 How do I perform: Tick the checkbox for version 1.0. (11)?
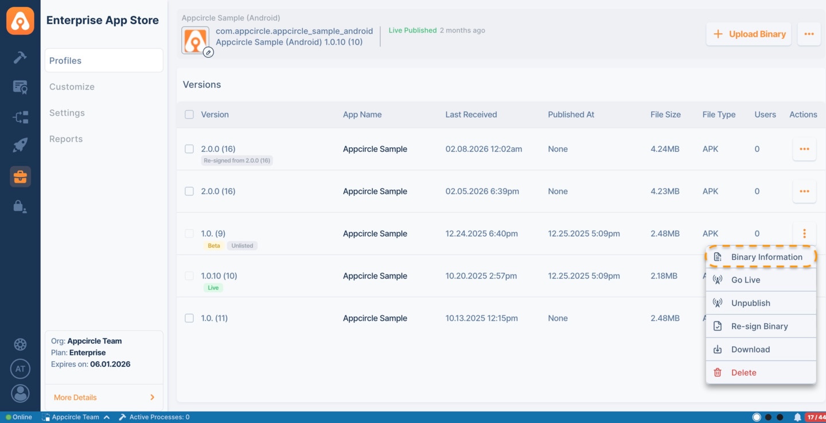(x=189, y=318)
